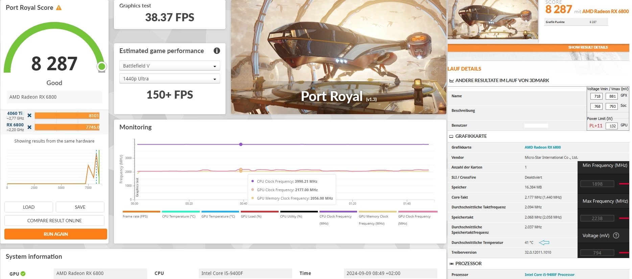This screenshot has width=632, height=279.
Task: Toggle the CPU Utility (%) legend item
Action: coord(299,215)
